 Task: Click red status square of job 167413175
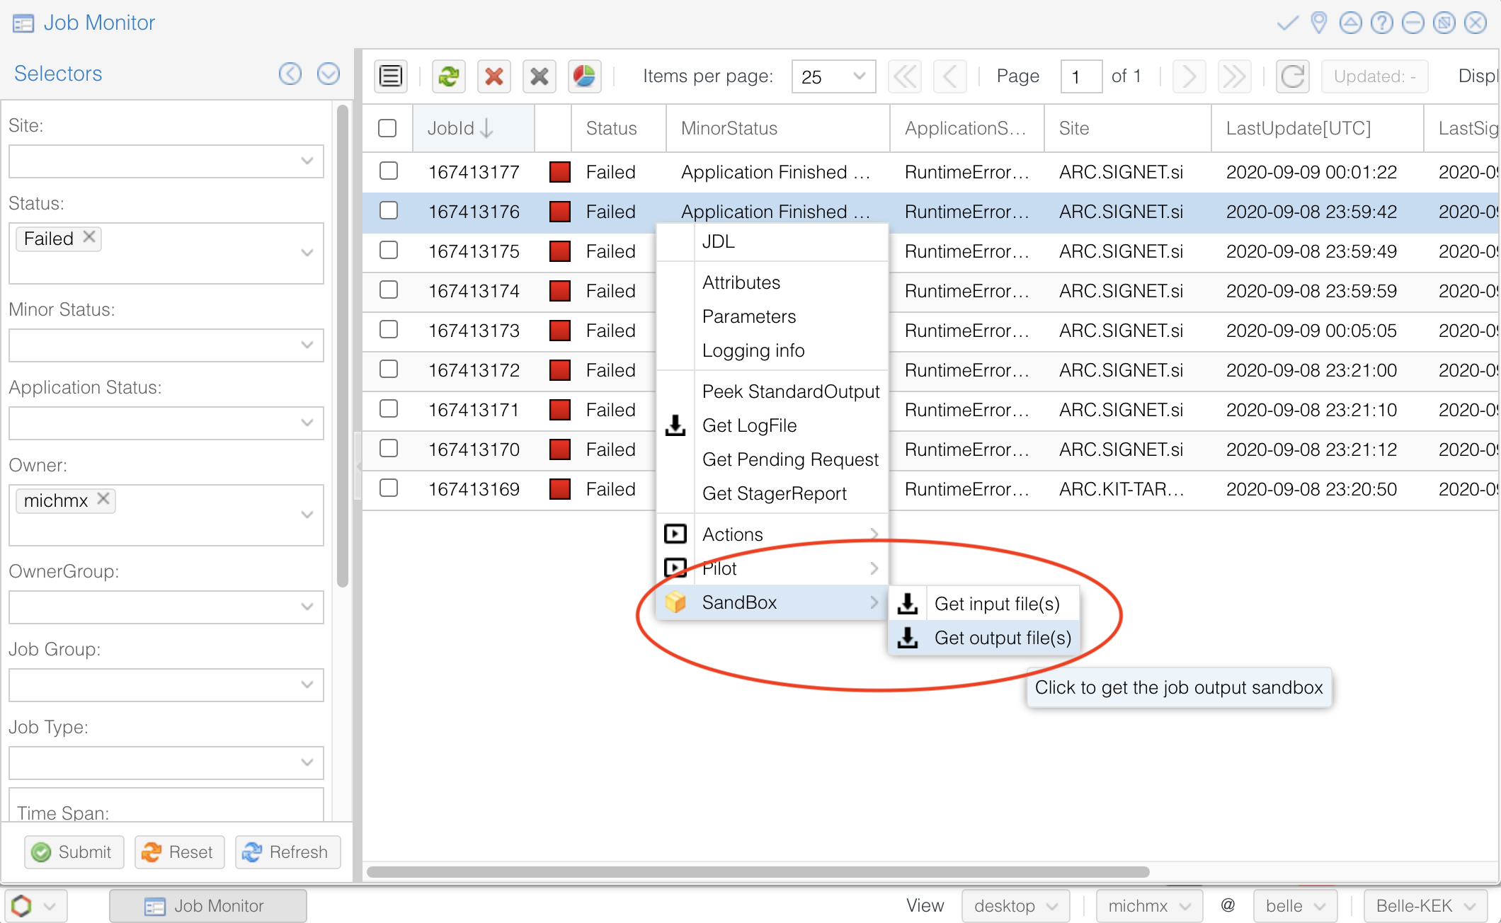560,251
